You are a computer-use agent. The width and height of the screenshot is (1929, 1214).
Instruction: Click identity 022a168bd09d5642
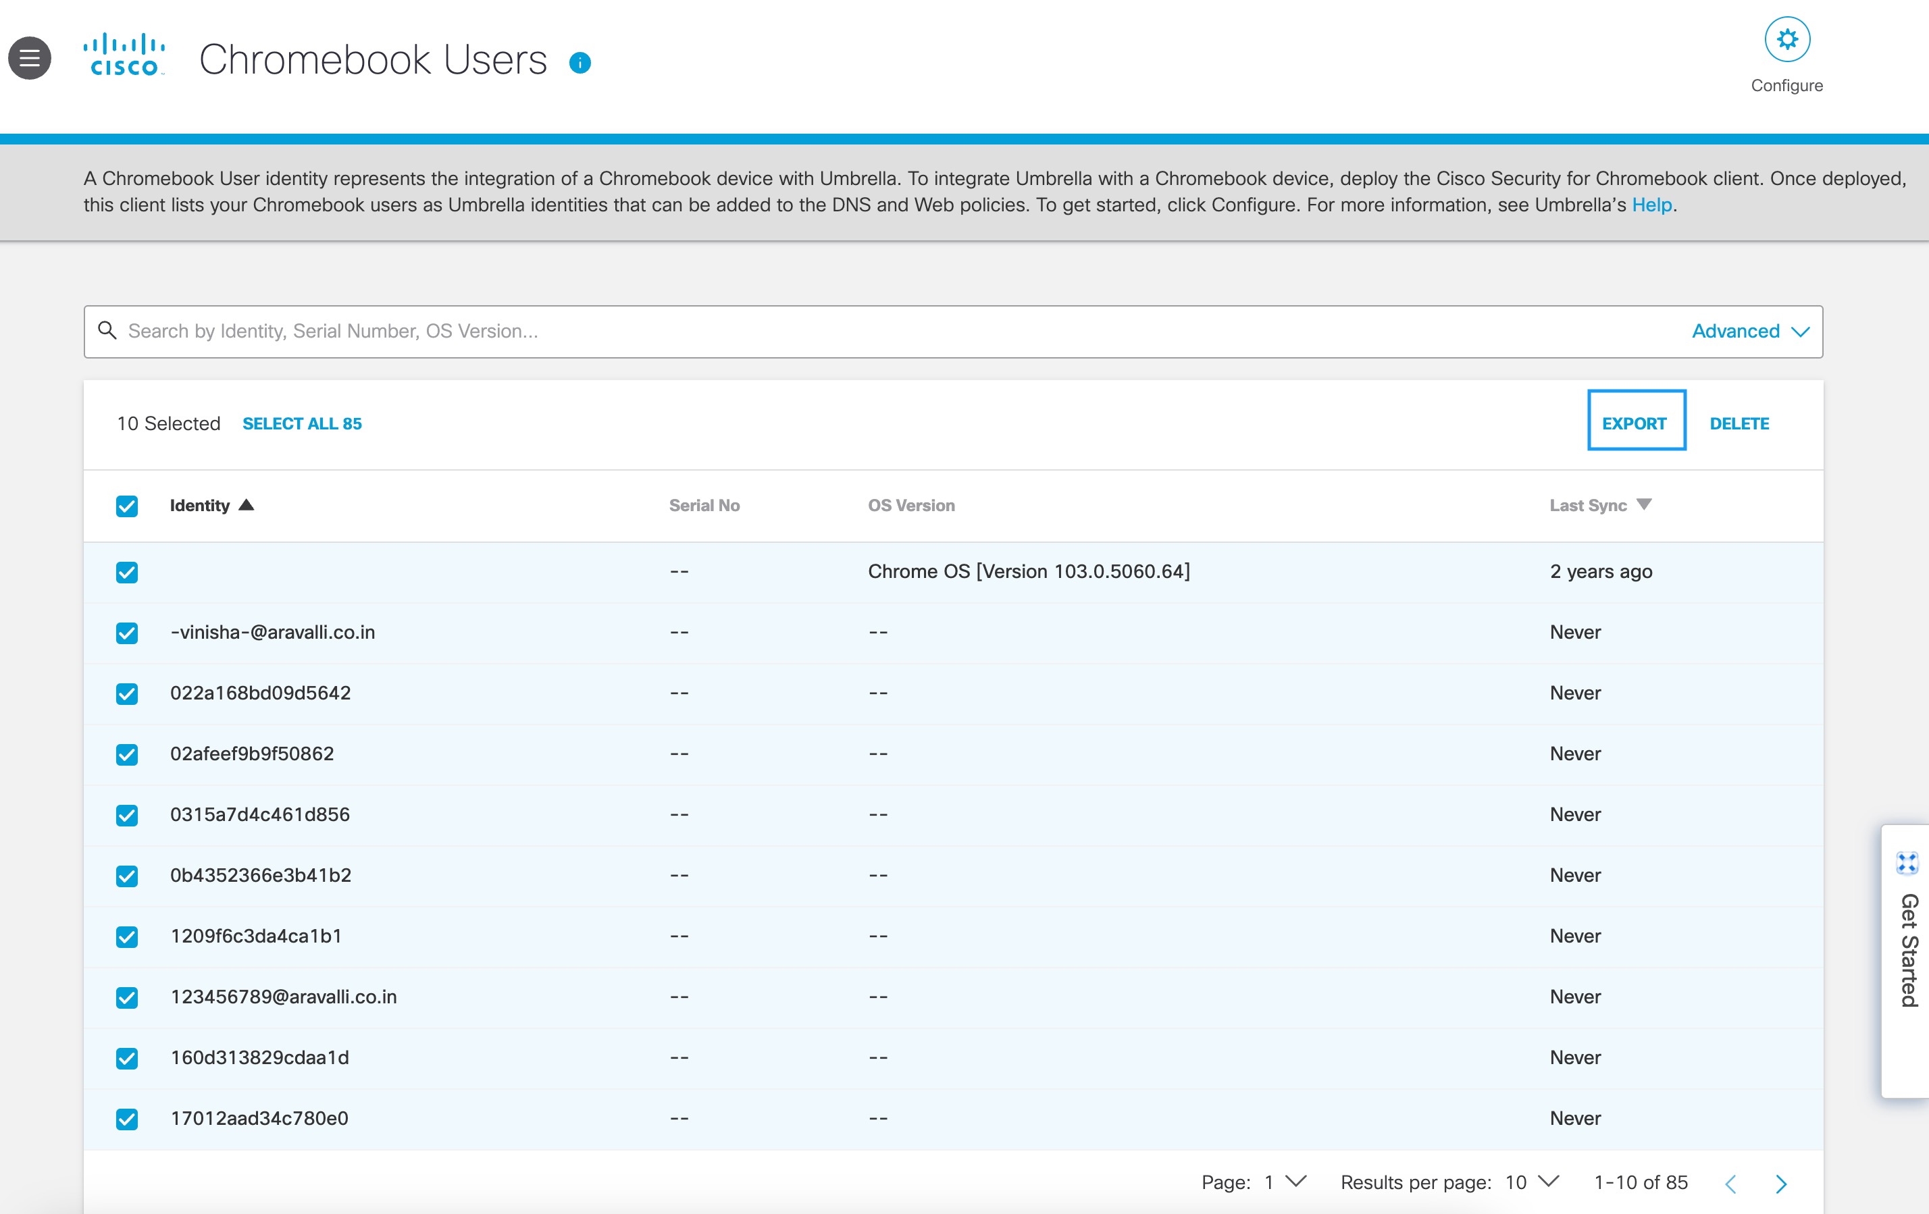click(260, 693)
